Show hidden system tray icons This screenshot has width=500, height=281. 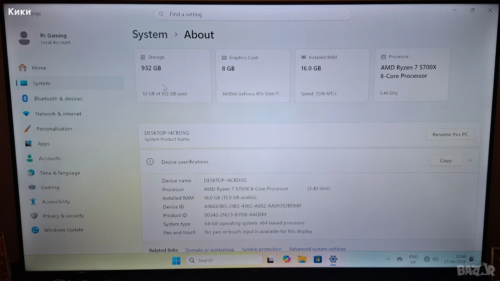pyautogui.click(x=388, y=260)
